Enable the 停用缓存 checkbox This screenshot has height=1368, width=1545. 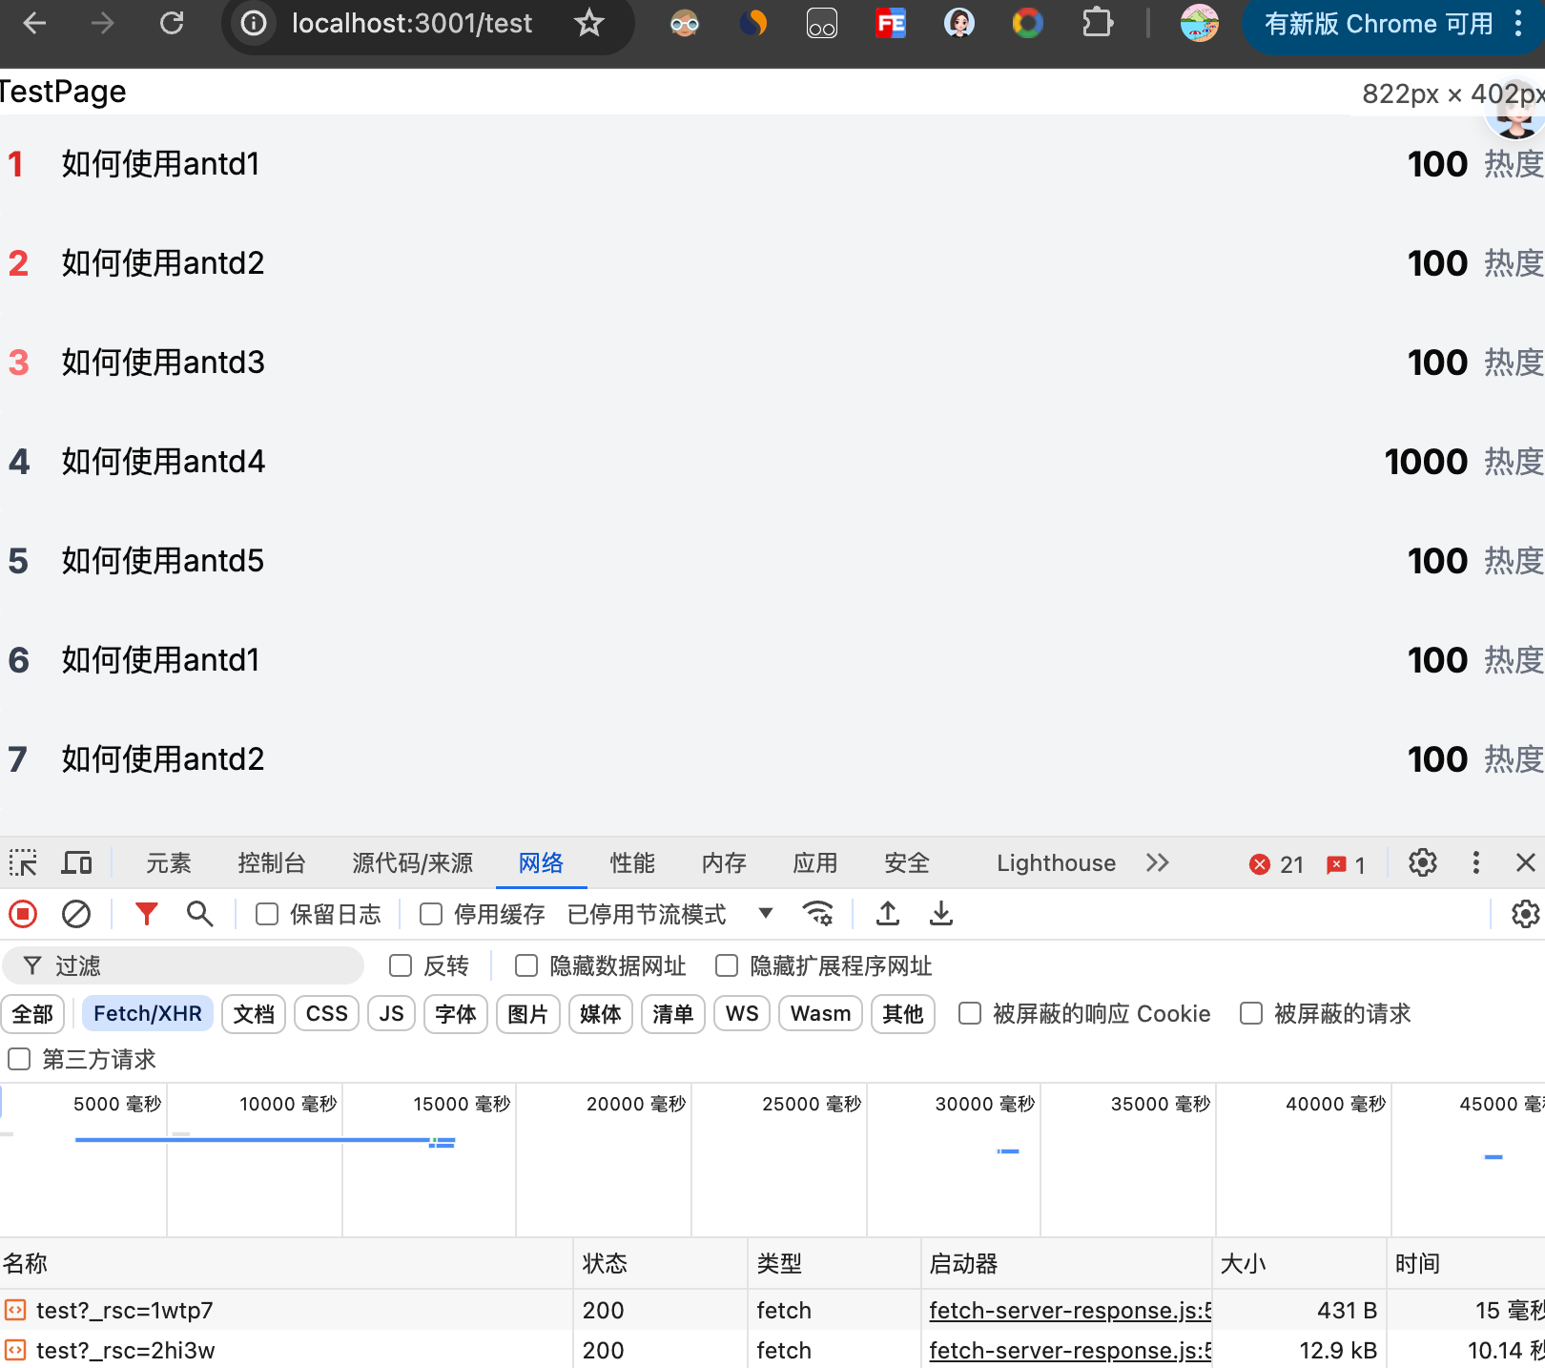(x=431, y=915)
